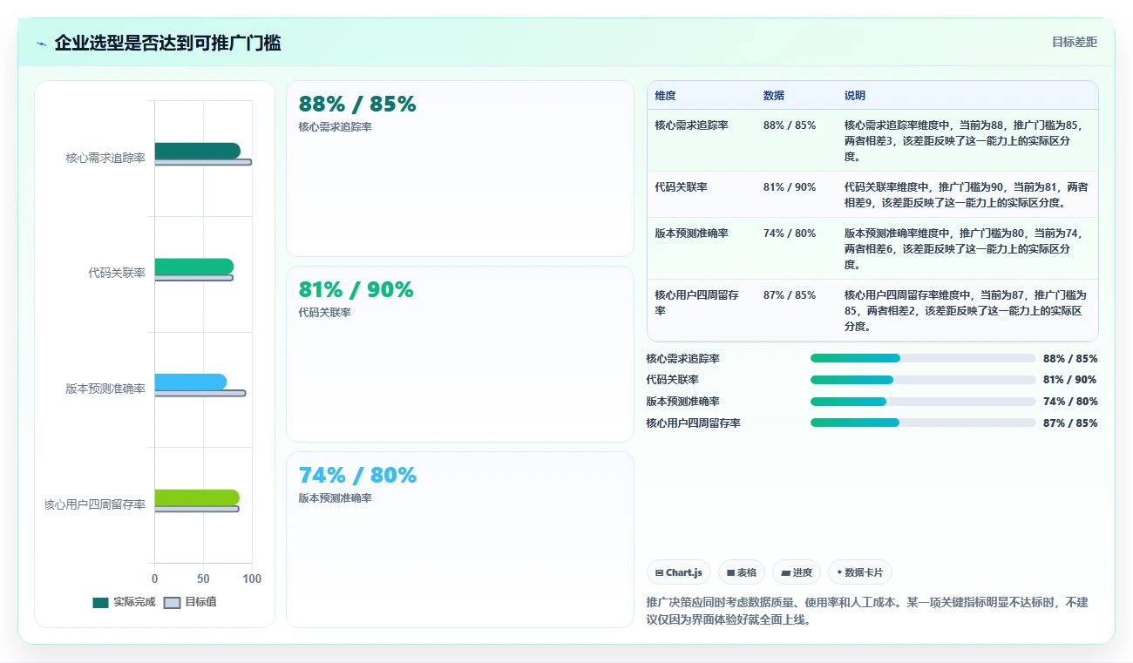Click the green 代码关联率 chart bar

193,266
